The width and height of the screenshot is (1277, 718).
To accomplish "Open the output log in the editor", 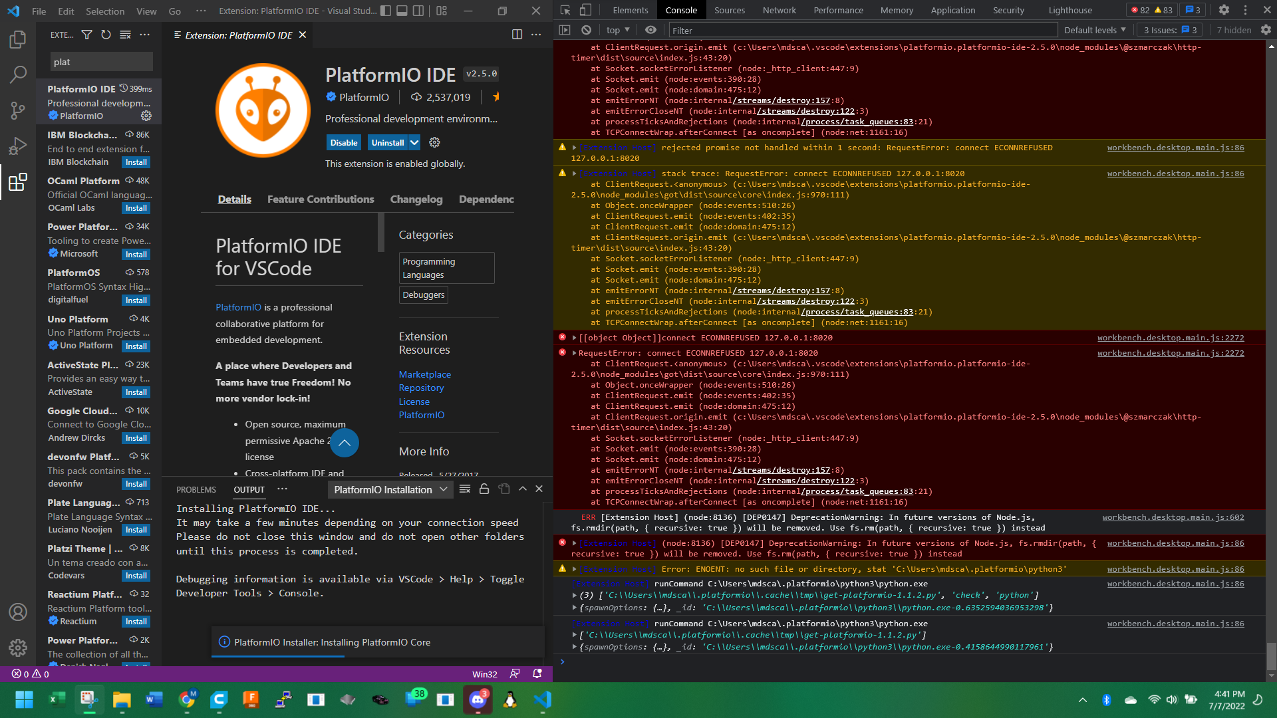I will (504, 489).
